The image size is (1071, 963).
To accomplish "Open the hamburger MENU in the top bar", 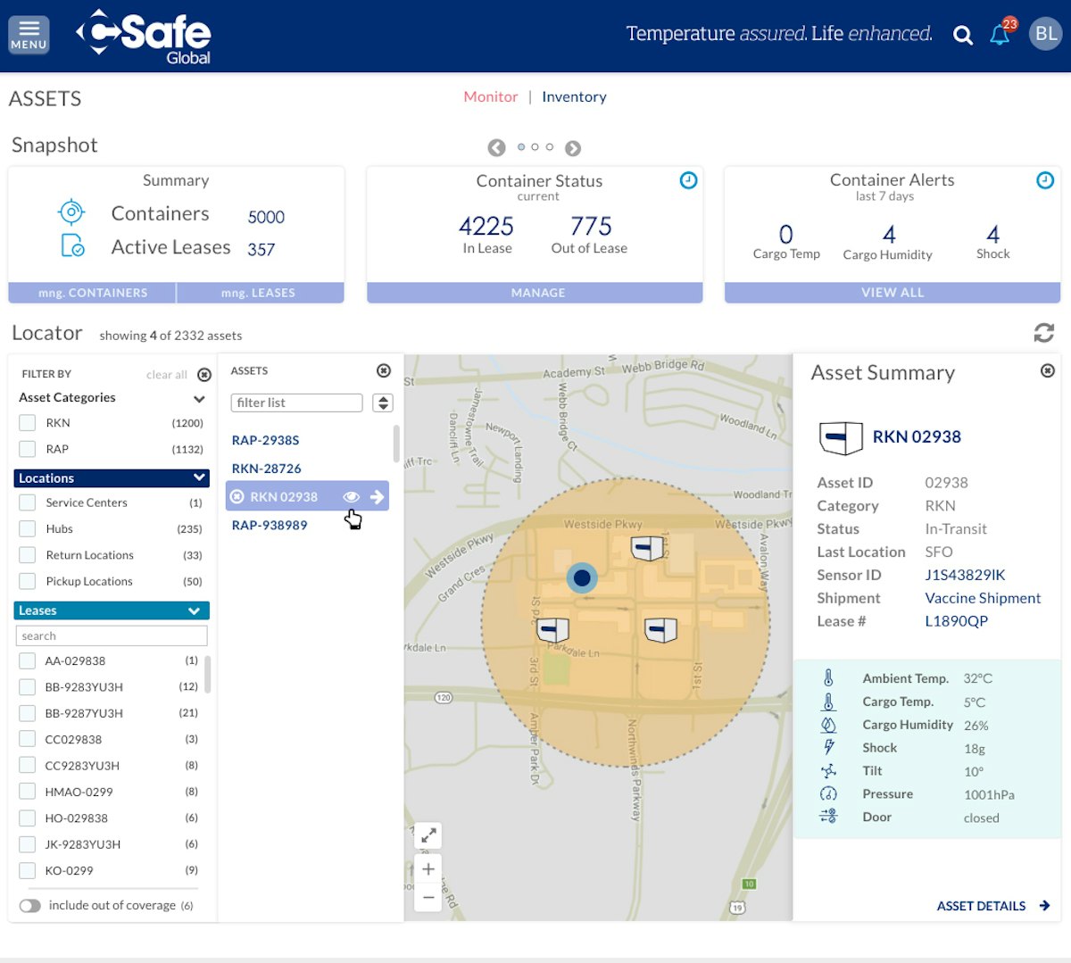I will (x=28, y=34).
